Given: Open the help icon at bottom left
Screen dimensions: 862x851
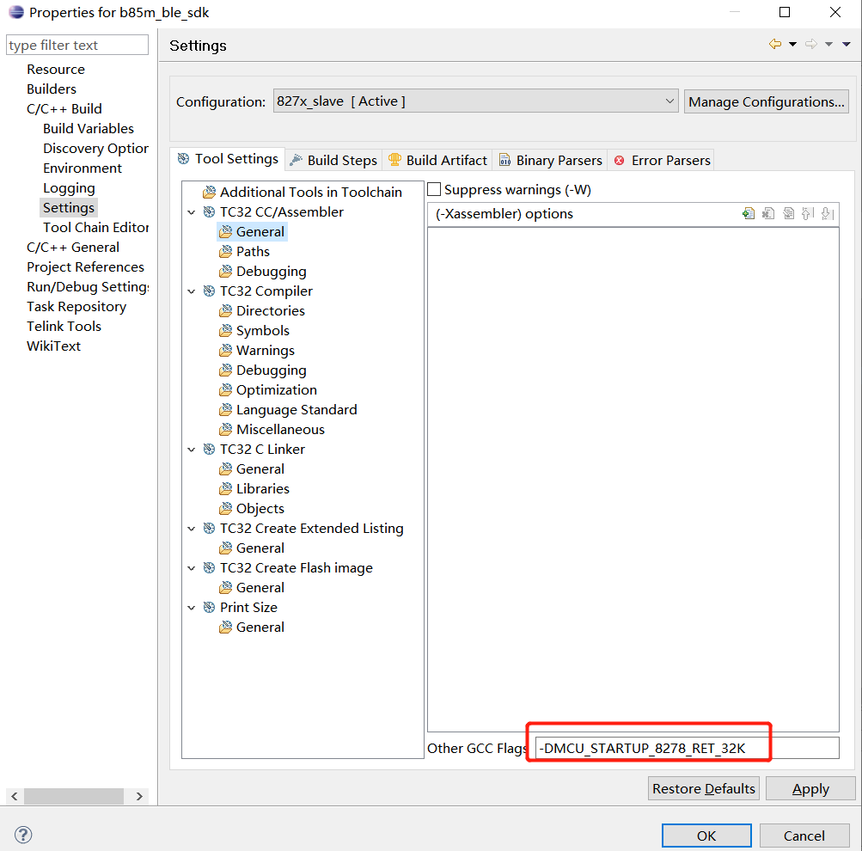Looking at the screenshot, I should click(x=22, y=834).
